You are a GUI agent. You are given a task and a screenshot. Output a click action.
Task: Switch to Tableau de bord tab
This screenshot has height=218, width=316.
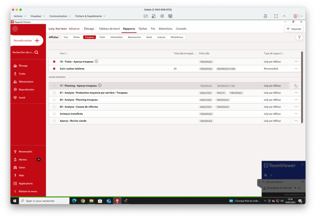point(109,29)
